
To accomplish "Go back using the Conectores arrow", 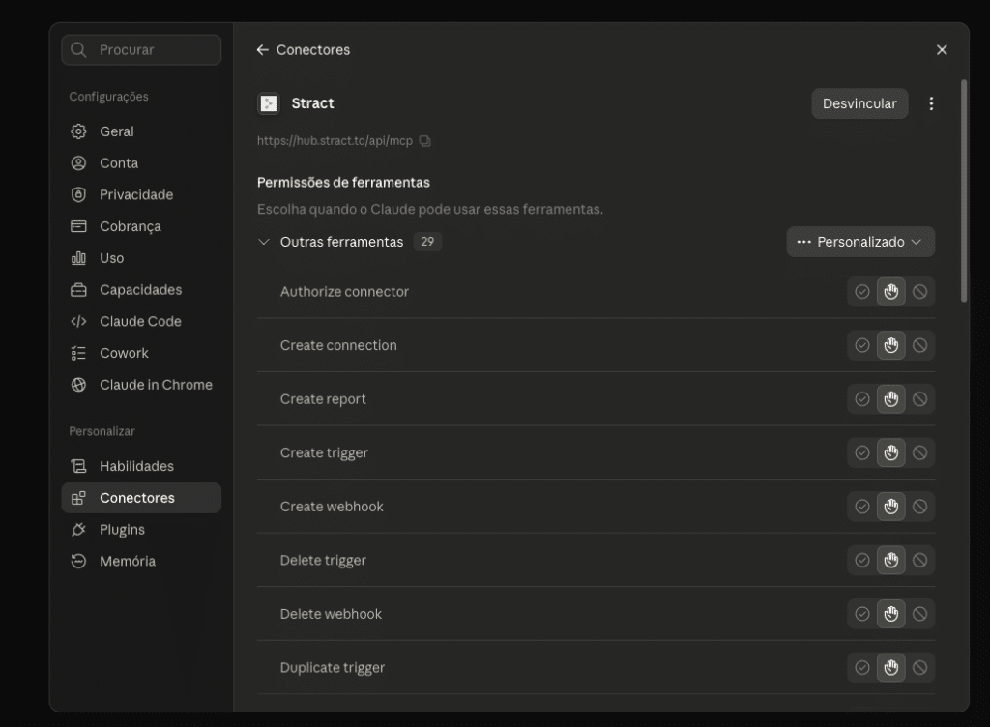I will click(263, 50).
